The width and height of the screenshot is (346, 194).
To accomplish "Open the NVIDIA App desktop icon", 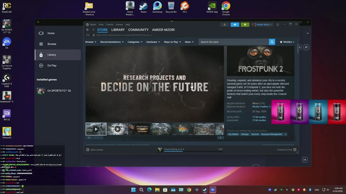I will (x=212, y=7).
